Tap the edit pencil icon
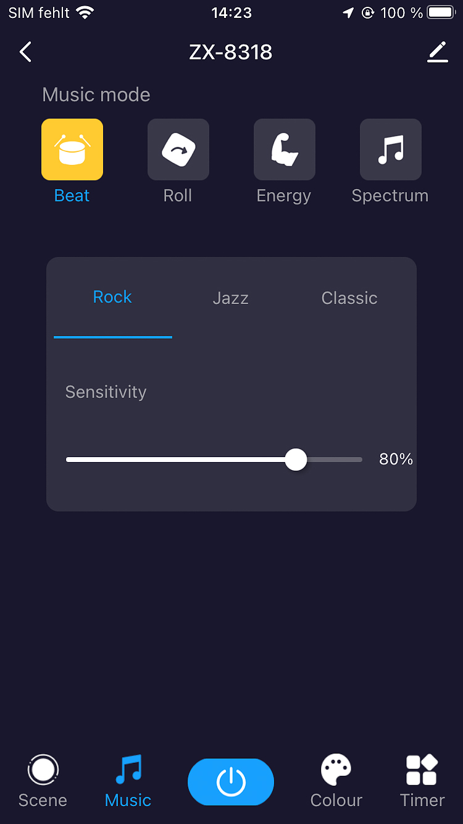463x824 pixels. (438, 52)
